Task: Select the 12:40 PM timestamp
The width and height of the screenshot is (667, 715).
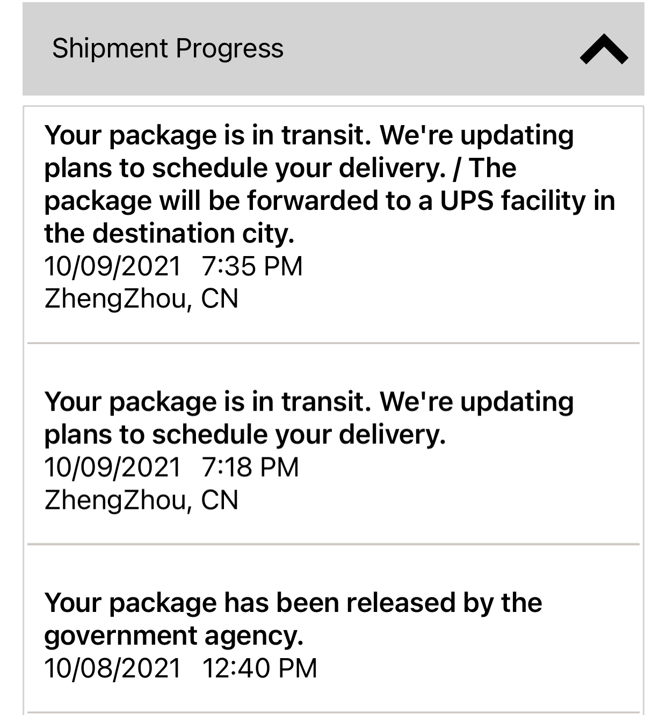Action: tap(259, 668)
